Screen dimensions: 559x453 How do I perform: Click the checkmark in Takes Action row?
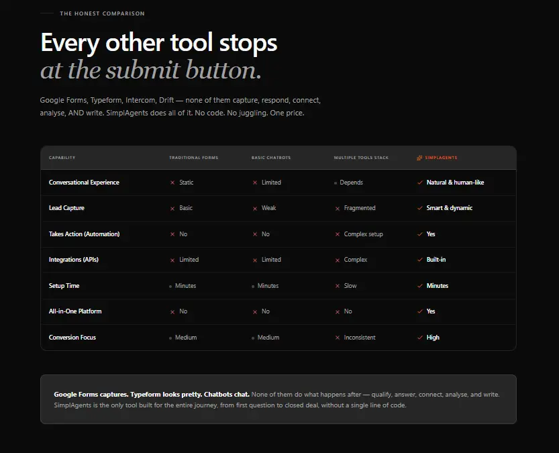click(x=420, y=234)
